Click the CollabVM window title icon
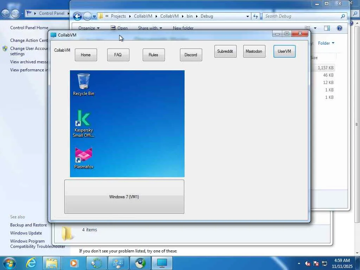 pos(53,35)
